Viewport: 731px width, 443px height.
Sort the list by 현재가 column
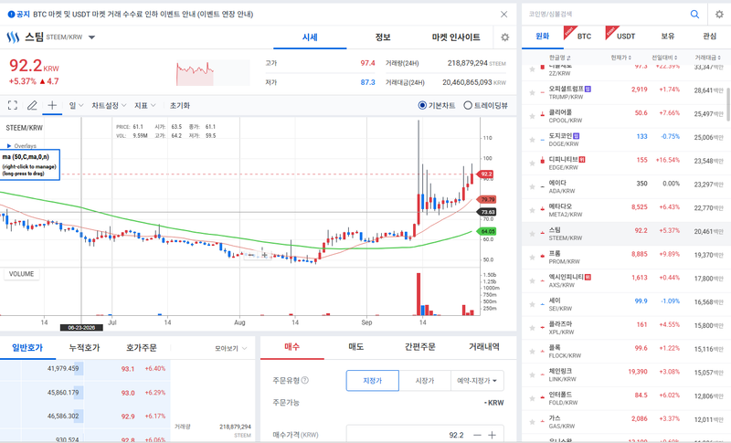pos(621,58)
